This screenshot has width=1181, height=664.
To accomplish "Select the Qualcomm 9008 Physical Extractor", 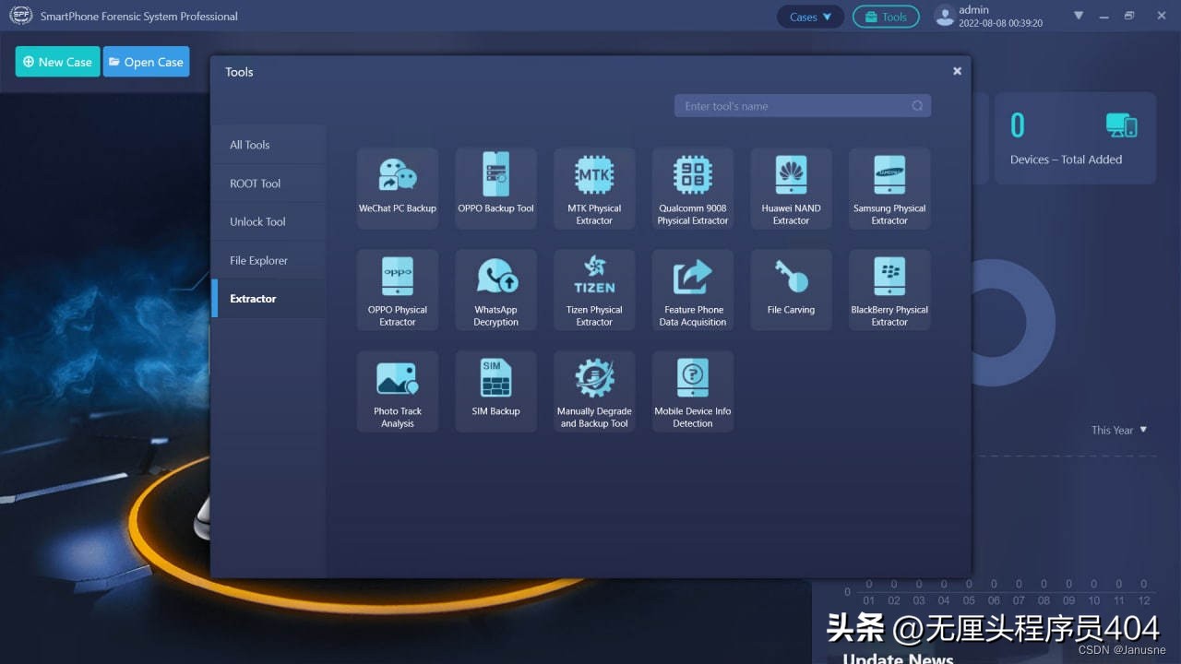I will [693, 187].
